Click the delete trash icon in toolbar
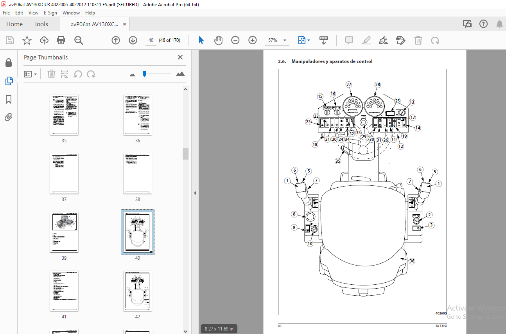The height and width of the screenshot is (334, 506). (x=418, y=40)
